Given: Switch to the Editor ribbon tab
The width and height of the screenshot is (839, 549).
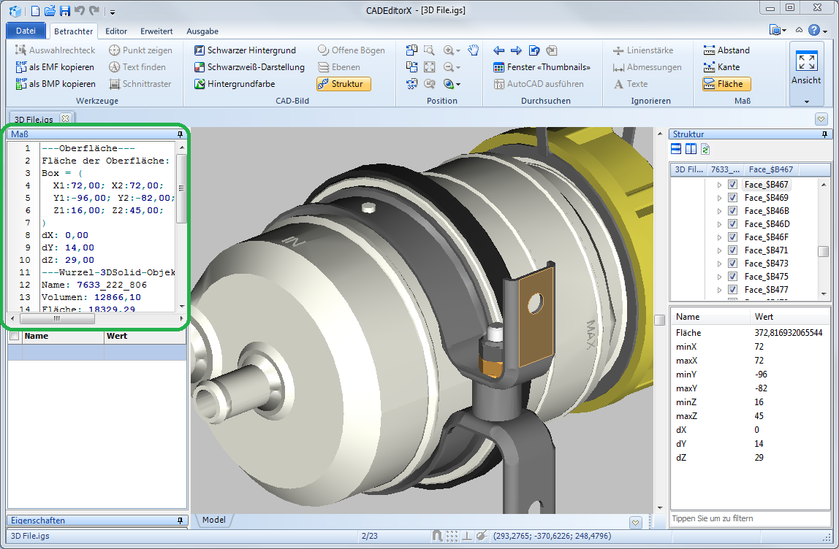Looking at the screenshot, I should tap(116, 31).
